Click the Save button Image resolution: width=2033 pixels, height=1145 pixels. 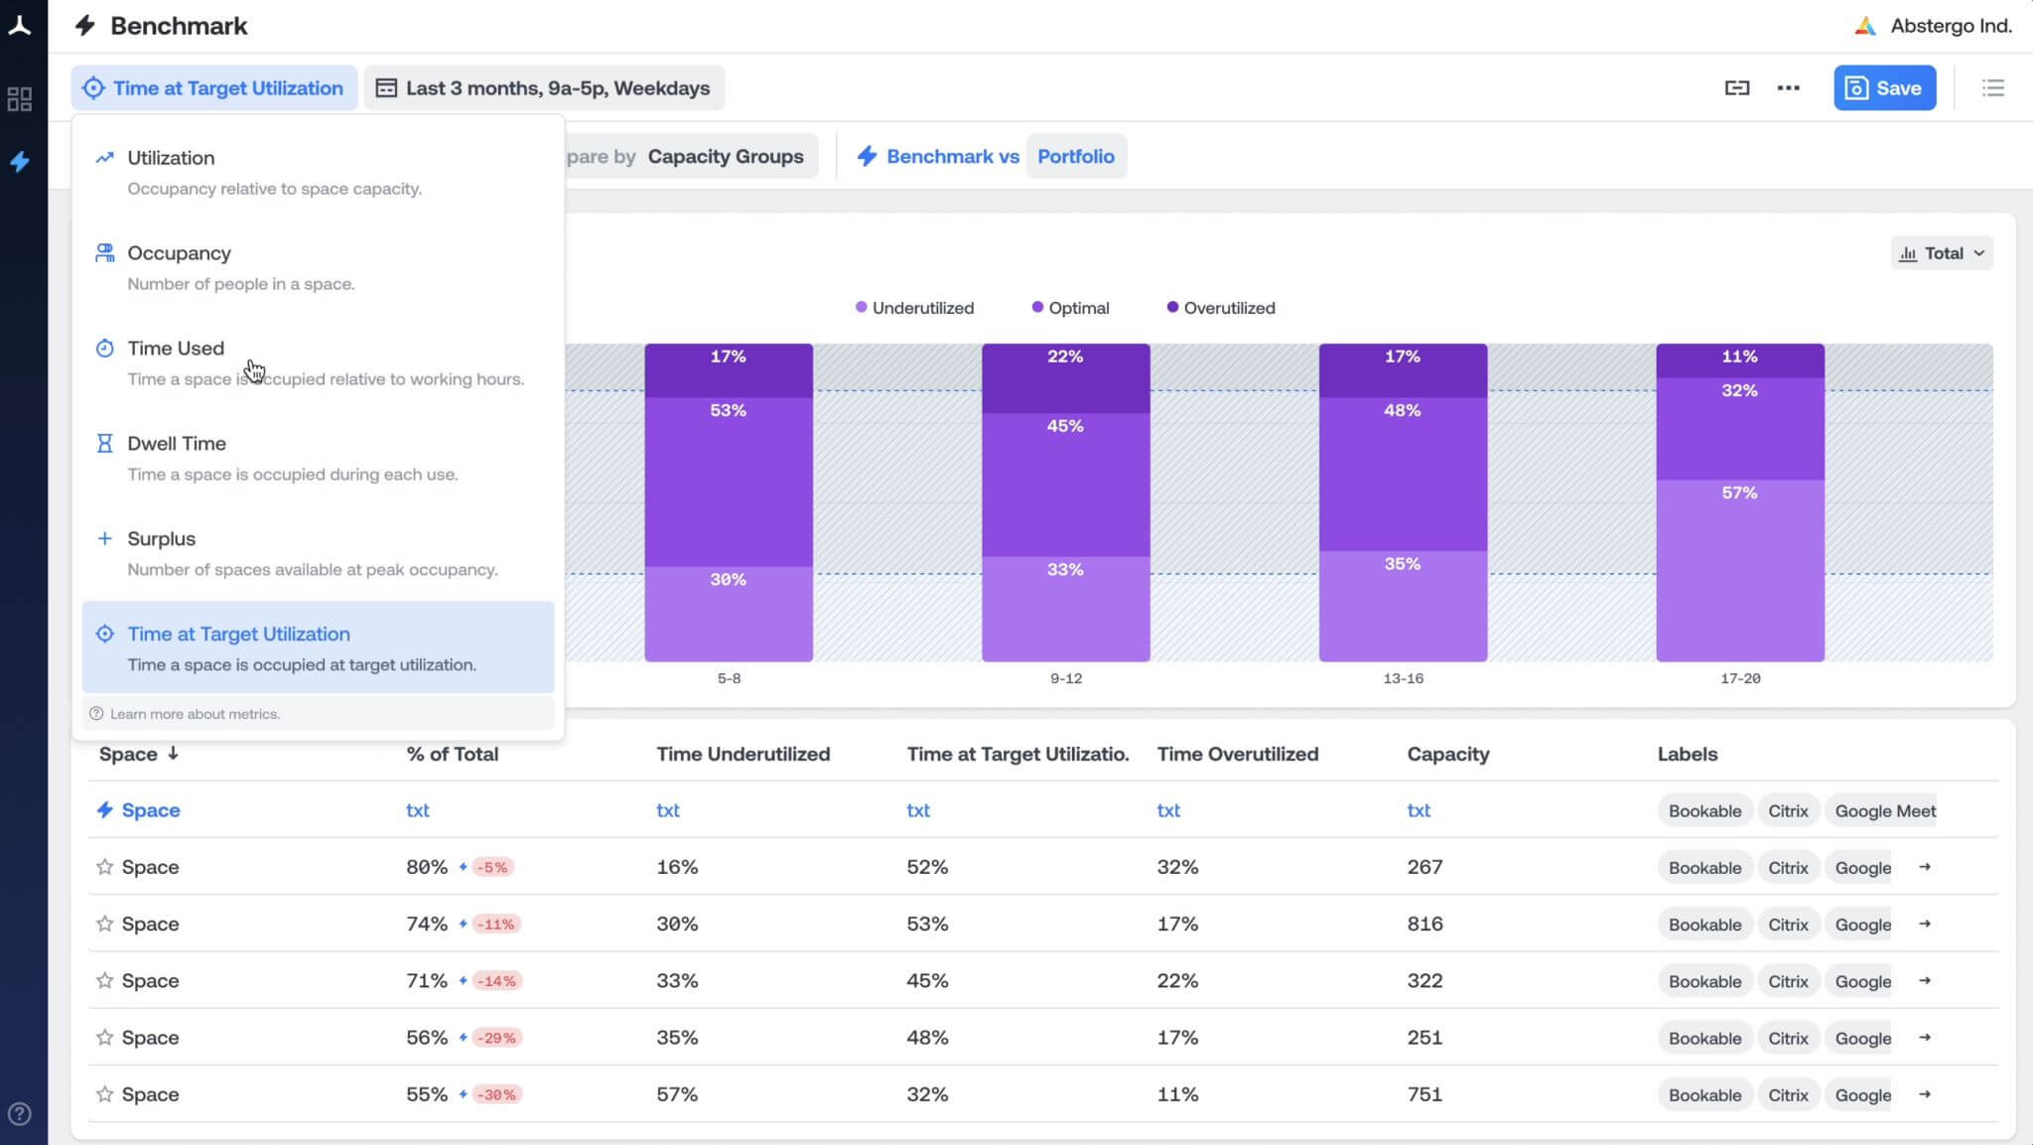pos(1883,88)
